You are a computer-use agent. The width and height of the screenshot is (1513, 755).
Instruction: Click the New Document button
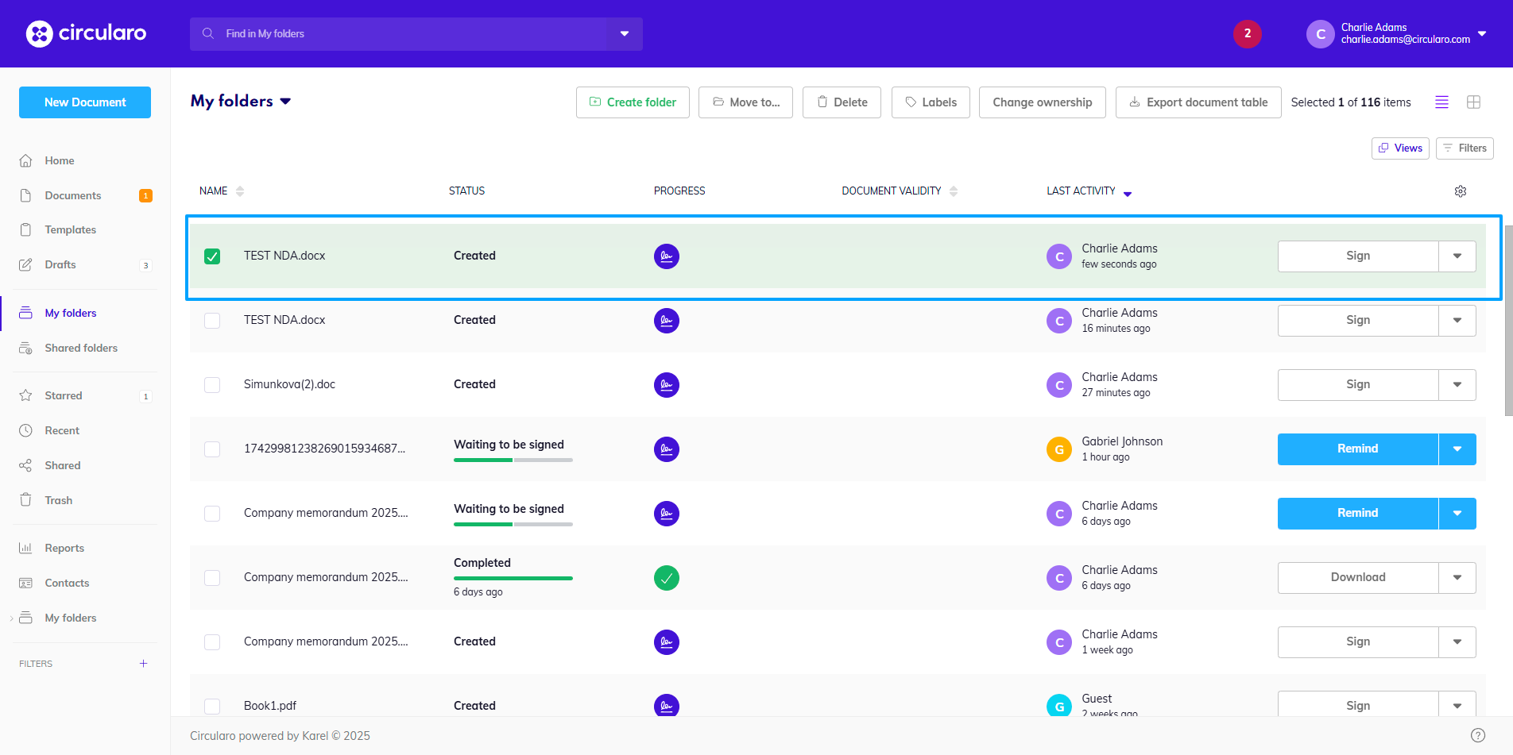[x=85, y=102]
